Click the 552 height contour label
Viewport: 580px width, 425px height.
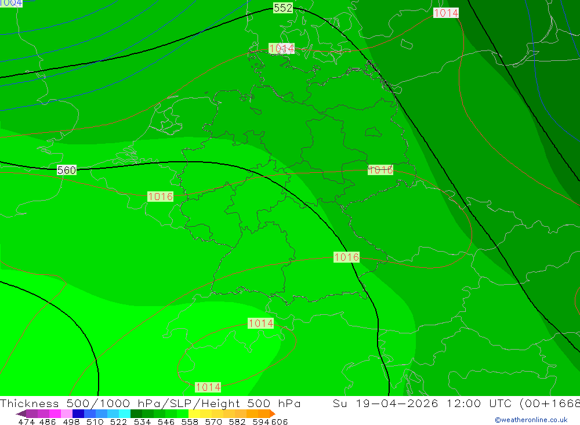pyautogui.click(x=283, y=8)
